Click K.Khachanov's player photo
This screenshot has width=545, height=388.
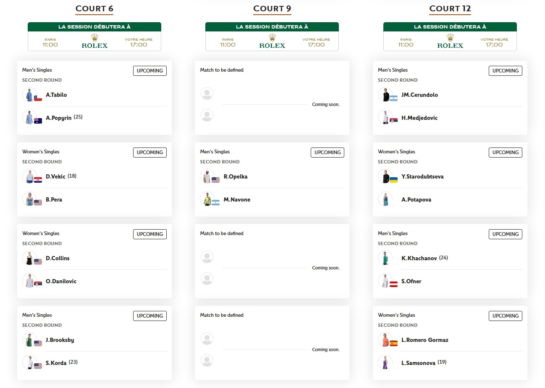pos(385,258)
